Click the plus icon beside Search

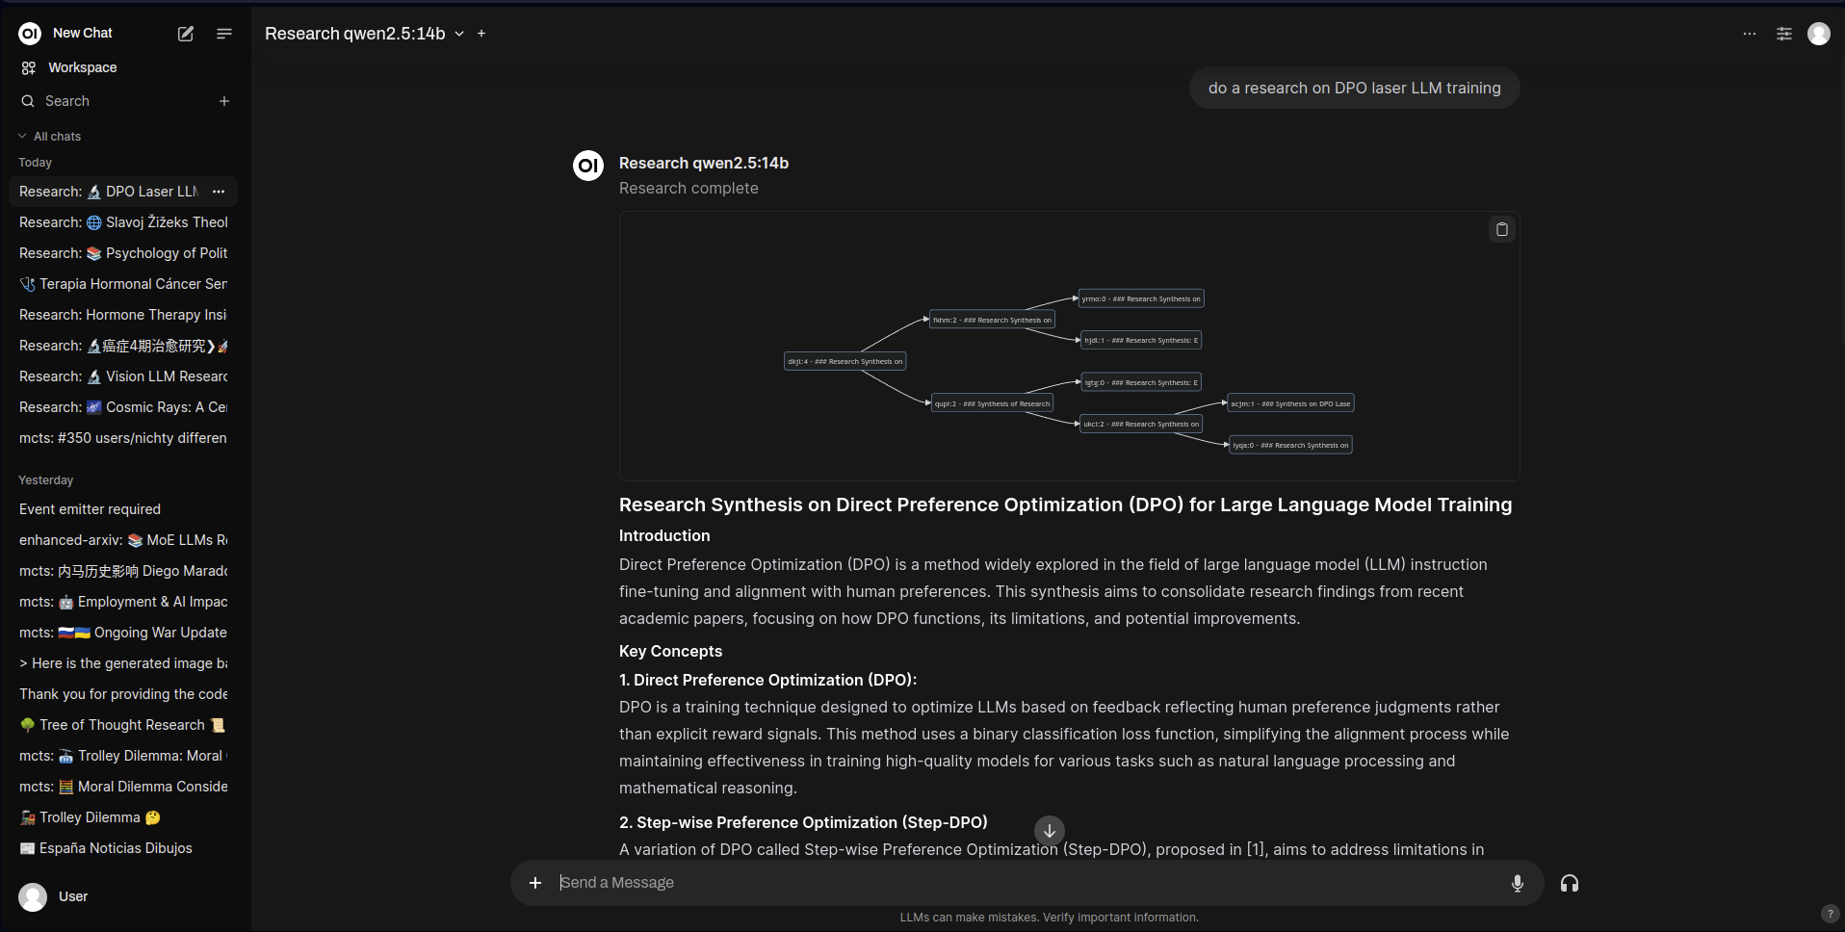[224, 101]
